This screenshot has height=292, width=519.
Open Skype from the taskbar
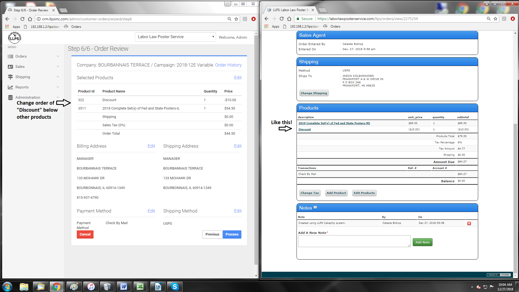click(x=175, y=287)
